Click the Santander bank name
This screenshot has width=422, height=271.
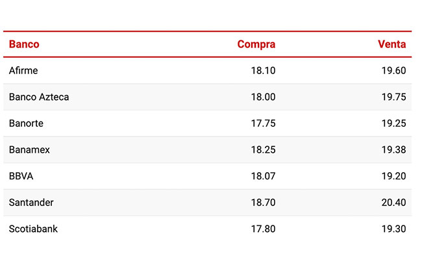31,203
